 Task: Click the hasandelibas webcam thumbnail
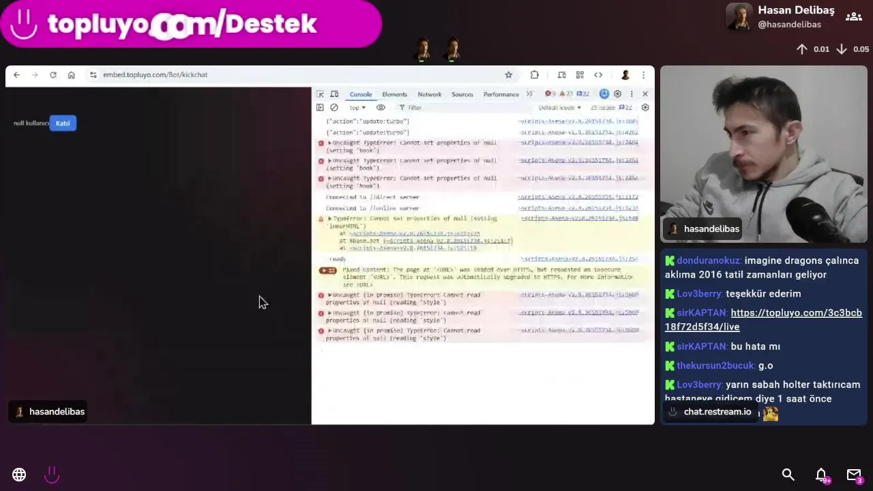(x=763, y=154)
